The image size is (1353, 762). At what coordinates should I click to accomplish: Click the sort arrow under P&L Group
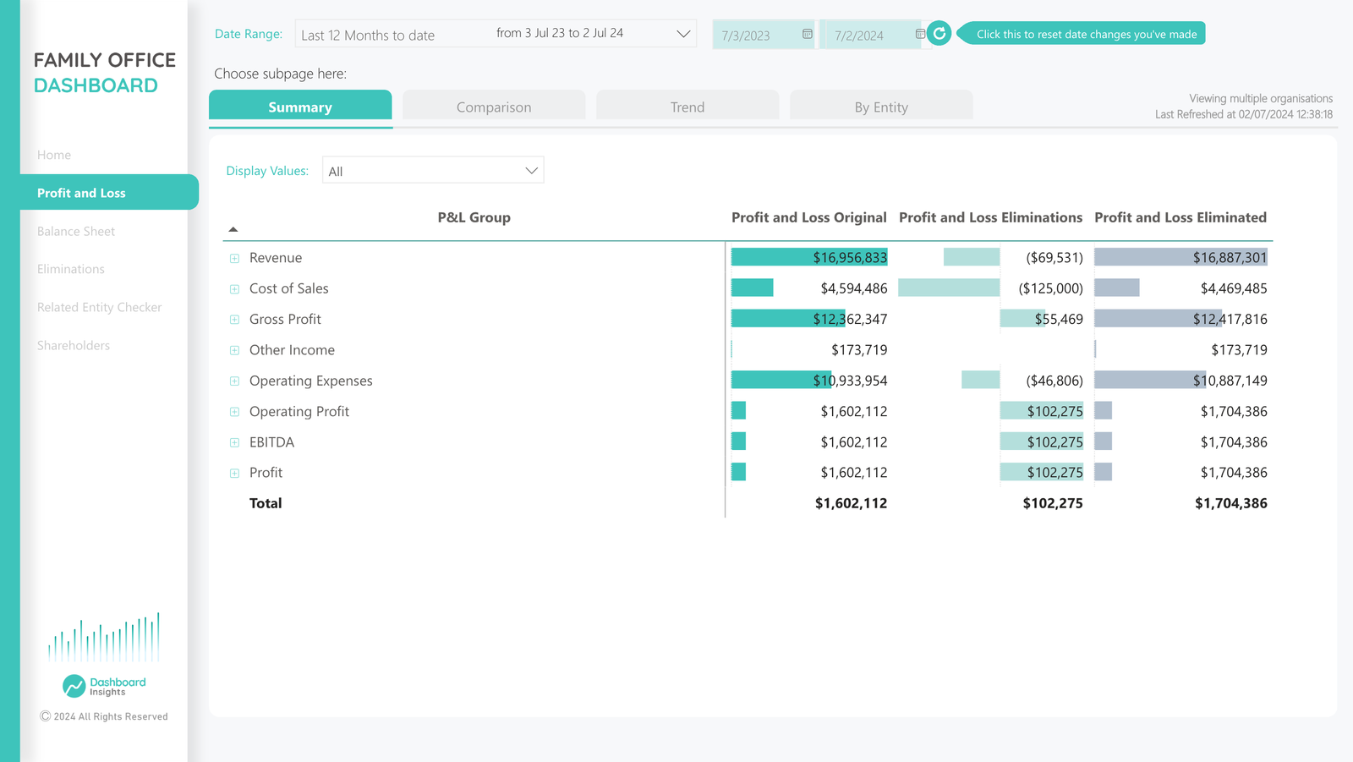point(233,229)
